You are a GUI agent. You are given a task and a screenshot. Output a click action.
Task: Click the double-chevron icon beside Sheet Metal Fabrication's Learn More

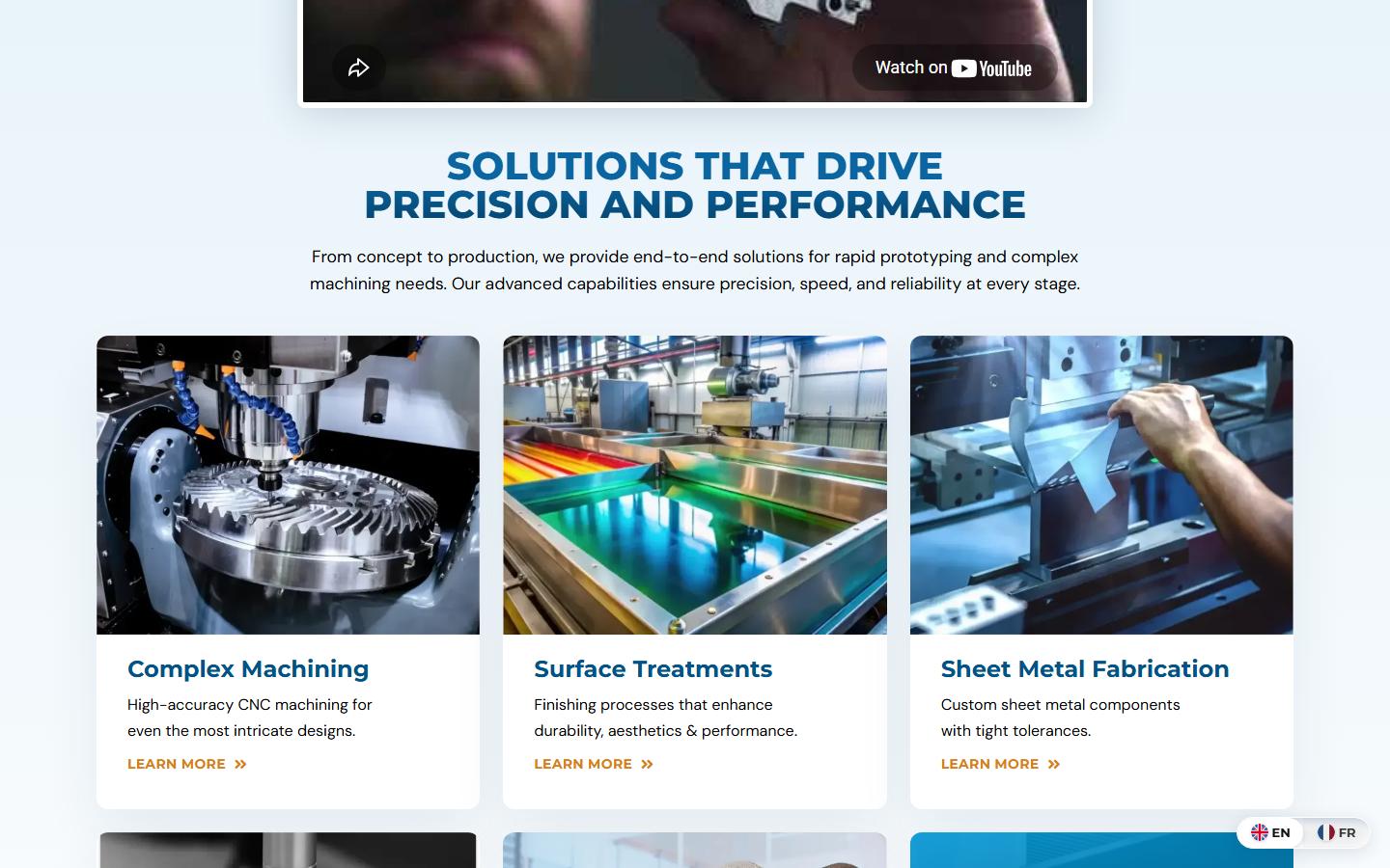click(1054, 764)
